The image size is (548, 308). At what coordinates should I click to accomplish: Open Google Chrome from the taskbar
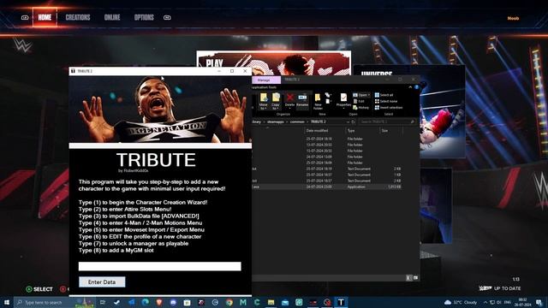click(x=229, y=302)
